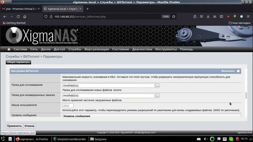Open the Доступ menu
253x142 pixels.
[x=59, y=49]
